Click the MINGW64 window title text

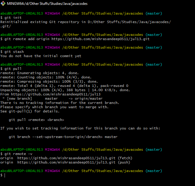click(47, 4)
